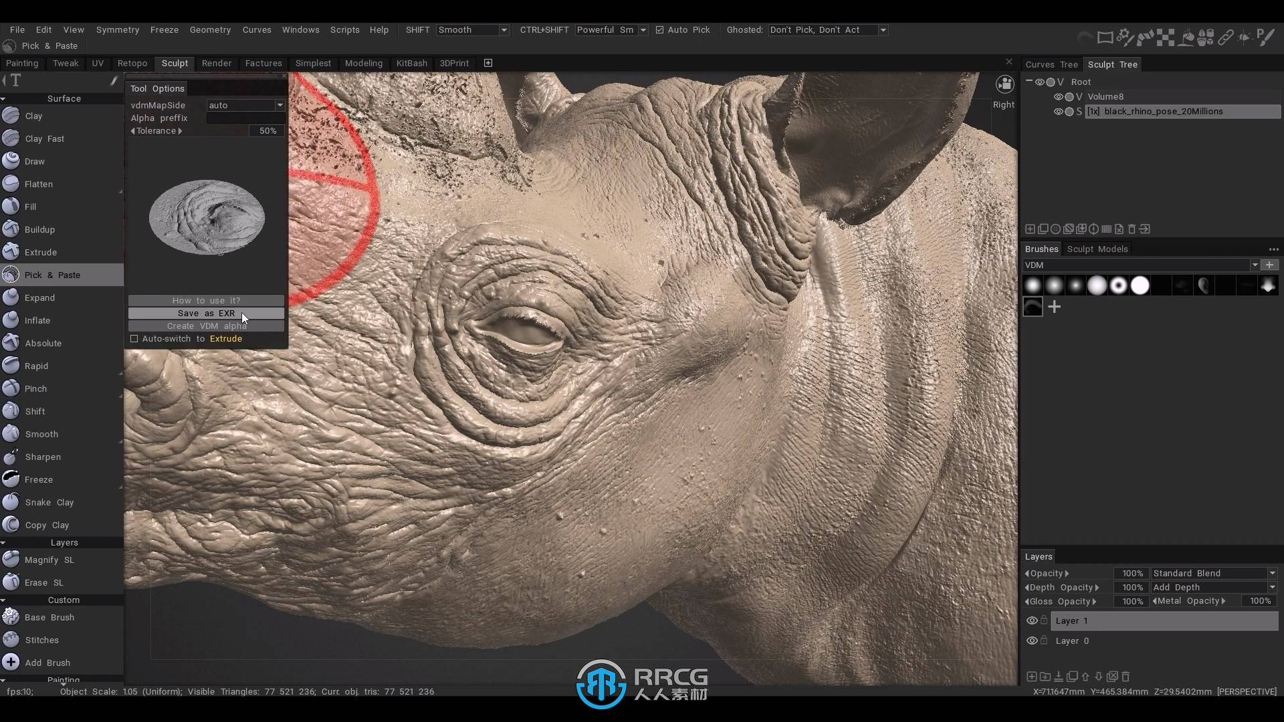The image size is (1284, 722).
Task: Activate the Freeze tool
Action: (x=38, y=479)
